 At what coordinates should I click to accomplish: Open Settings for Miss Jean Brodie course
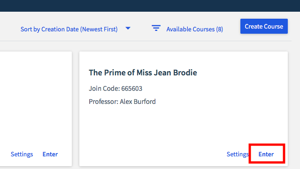click(238, 154)
